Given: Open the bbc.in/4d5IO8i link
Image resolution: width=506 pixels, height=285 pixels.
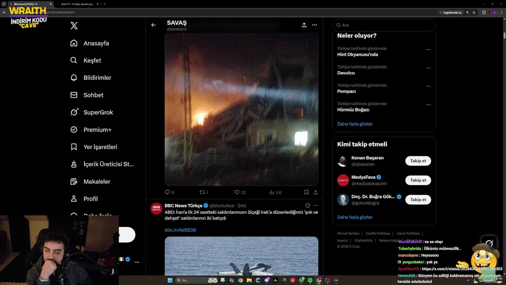Looking at the screenshot, I should [x=180, y=230].
